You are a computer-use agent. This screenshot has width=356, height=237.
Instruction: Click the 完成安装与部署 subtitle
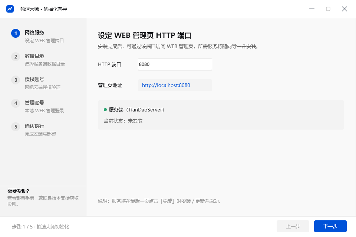40,134
